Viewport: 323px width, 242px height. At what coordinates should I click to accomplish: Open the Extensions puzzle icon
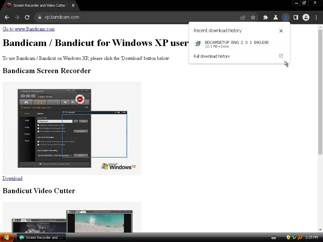pos(266,18)
